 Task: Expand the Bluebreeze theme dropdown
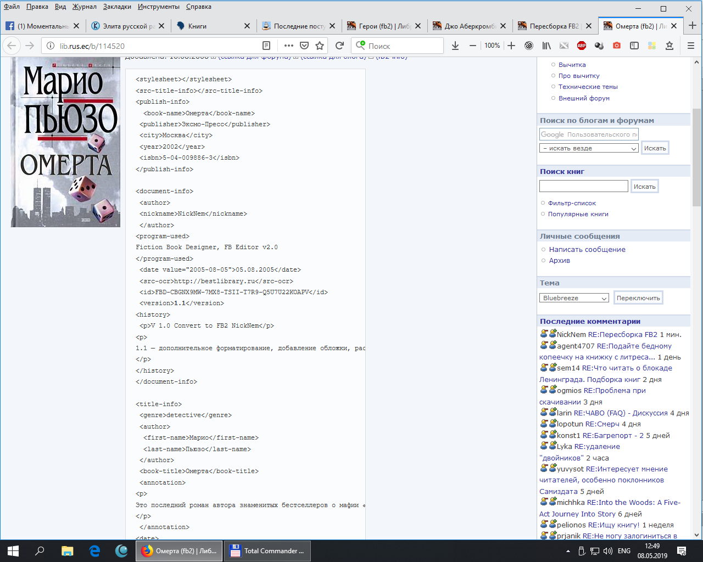pyautogui.click(x=574, y=298)
